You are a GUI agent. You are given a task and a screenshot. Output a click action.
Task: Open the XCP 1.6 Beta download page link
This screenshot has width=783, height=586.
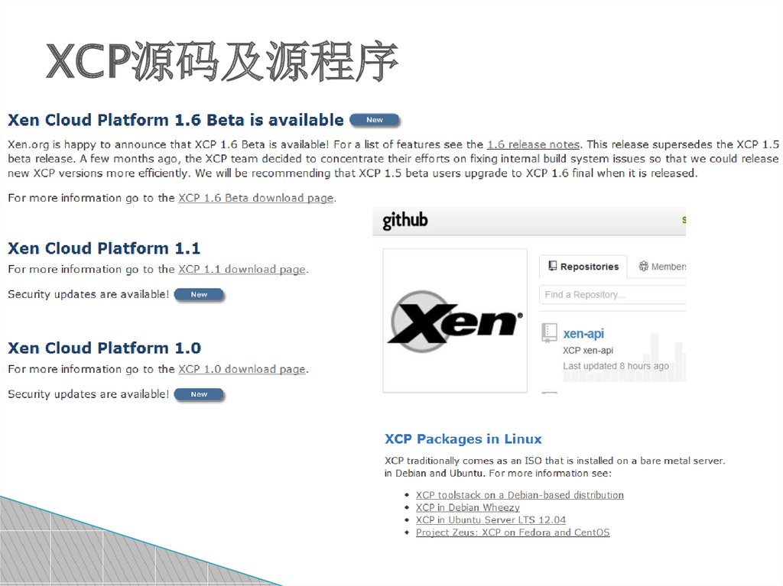tap(255, 198)
